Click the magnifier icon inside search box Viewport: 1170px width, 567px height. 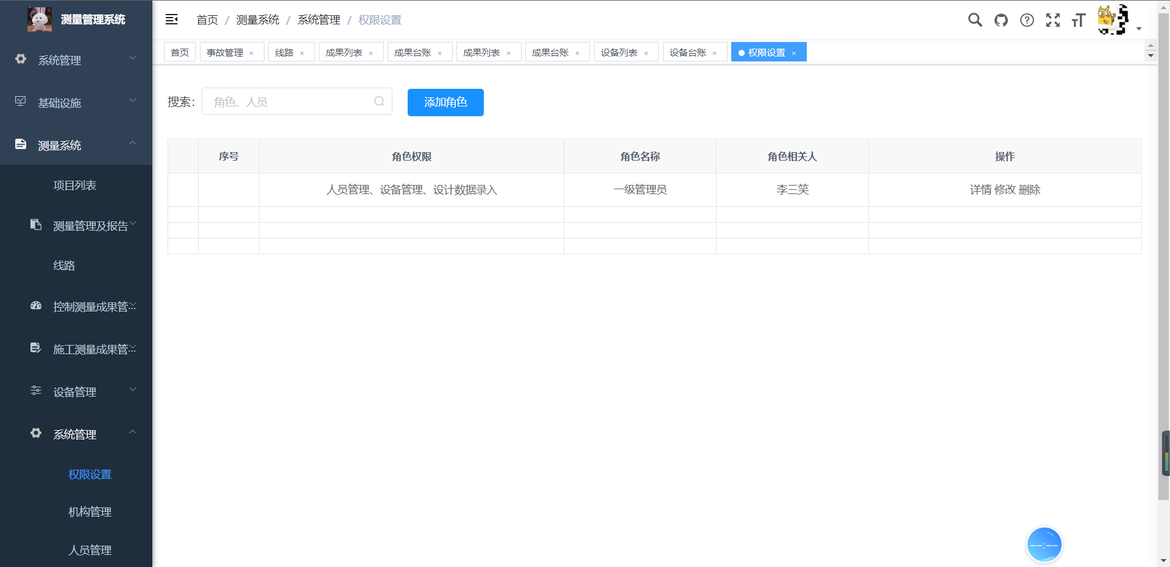tap(379, 102)
